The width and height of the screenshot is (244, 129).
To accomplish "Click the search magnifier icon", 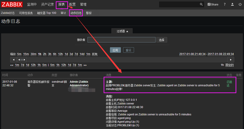I will [201, 4].
